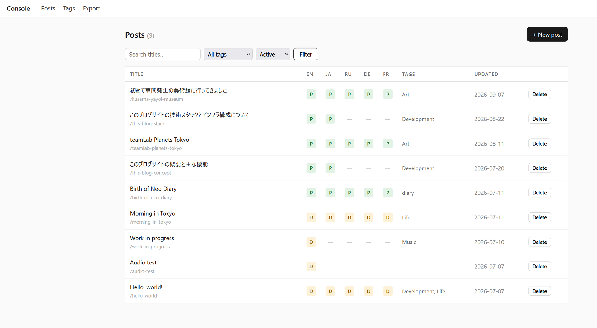Create a new post
Viewport: 597px width, 328px height.
tap(547, 35)
